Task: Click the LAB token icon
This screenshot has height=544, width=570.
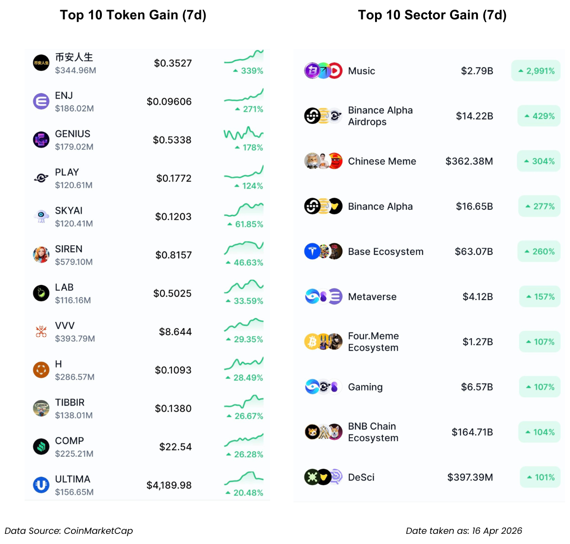Action: 41,293
